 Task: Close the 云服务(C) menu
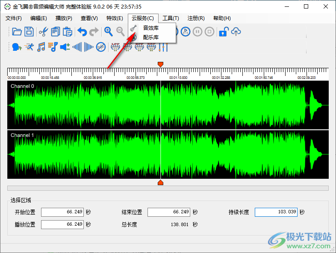pyautogui.click(x=143, y=18)
